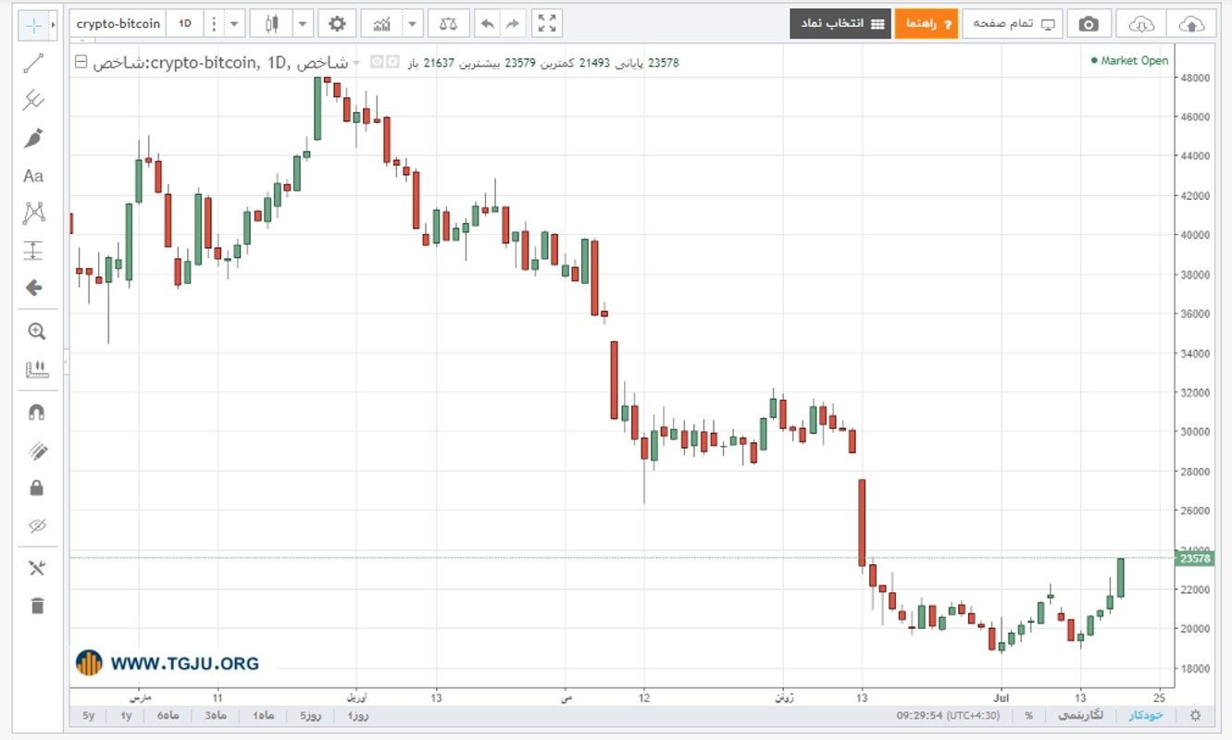
Task: Select the 6-month range ماه6
Action: click(x=168, y=716)
